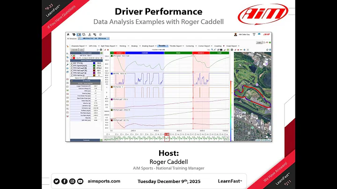Click the crosshair target icon above map
The height and width of the screenshot is (189, 337).
(232, 50)
